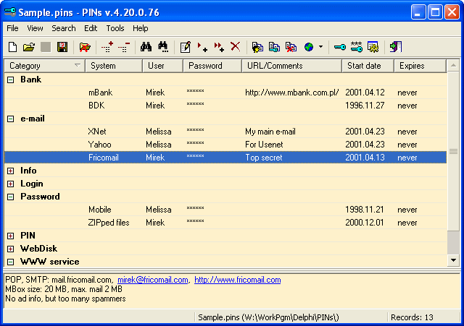Click the globe browser launch icon
Viewport: 464px width, 326px height.
click(309, 47)
